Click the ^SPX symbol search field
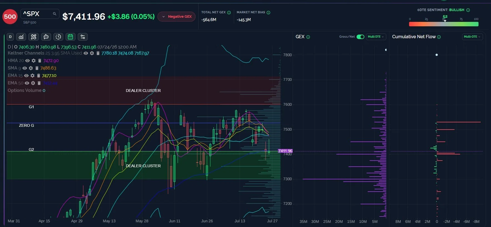The image size is (491, 227). point(40,14)
